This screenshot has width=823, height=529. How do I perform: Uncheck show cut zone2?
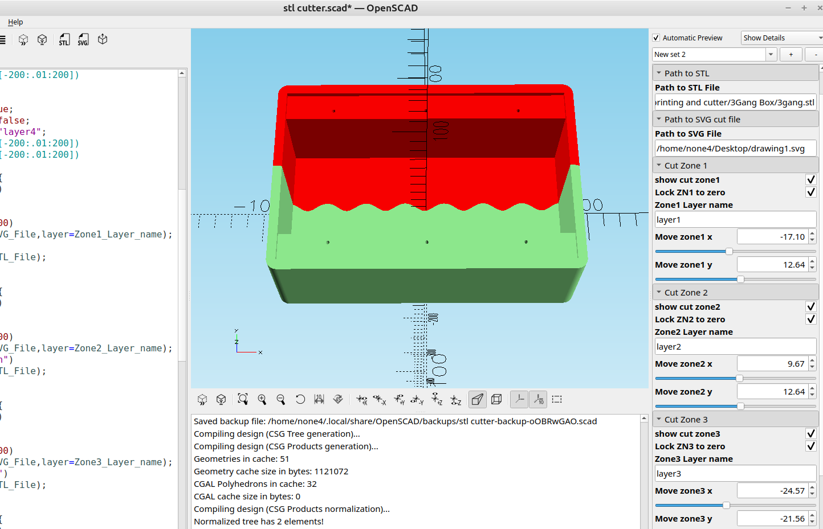pyautogui.click(x=811, y=307)
